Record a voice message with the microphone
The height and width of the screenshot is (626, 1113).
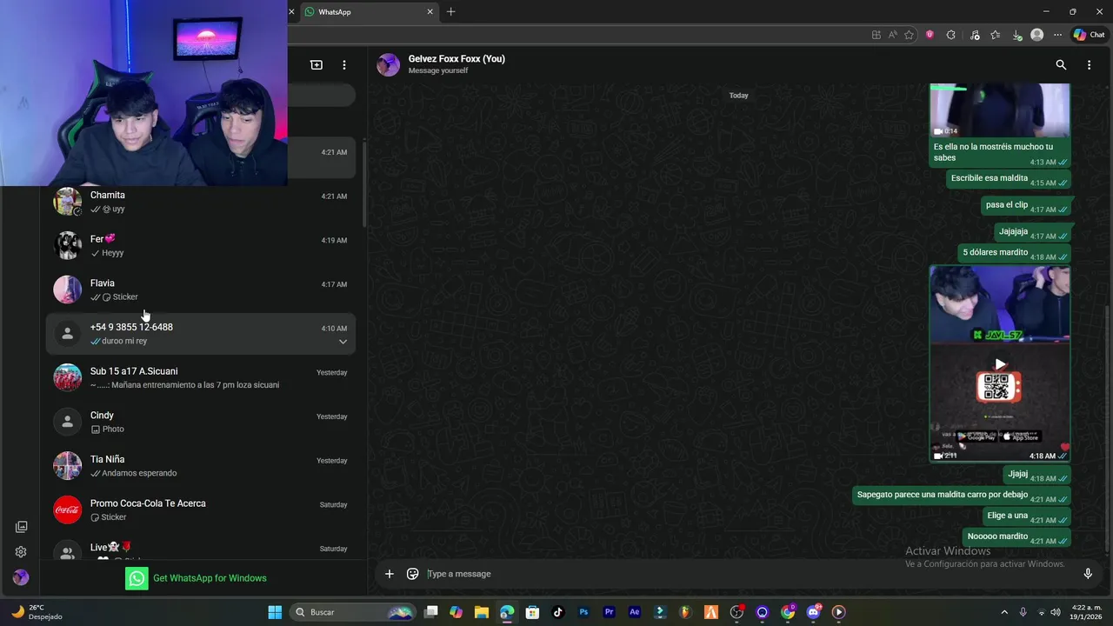1088,574
